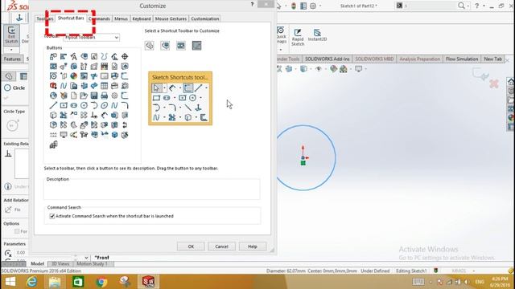Viewport: 515px width, 289px height.
Task: Expand dropdown next to Select arrow in shortcut bar
Action: (x=164, y=88)
